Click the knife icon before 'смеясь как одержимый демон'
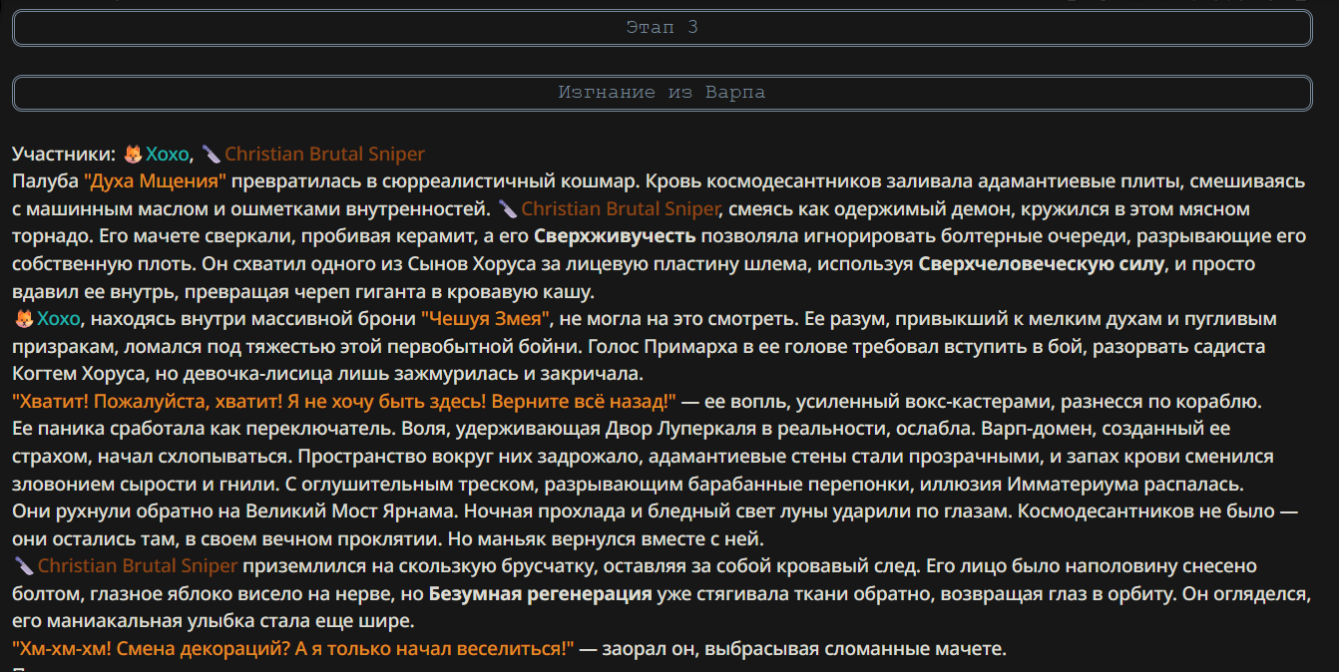 point(508,209)
